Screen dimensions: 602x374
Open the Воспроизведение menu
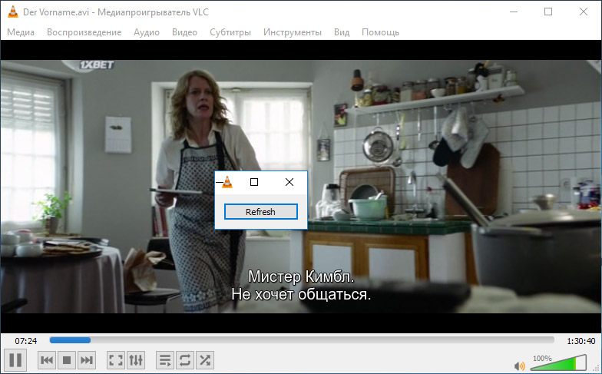84,32
